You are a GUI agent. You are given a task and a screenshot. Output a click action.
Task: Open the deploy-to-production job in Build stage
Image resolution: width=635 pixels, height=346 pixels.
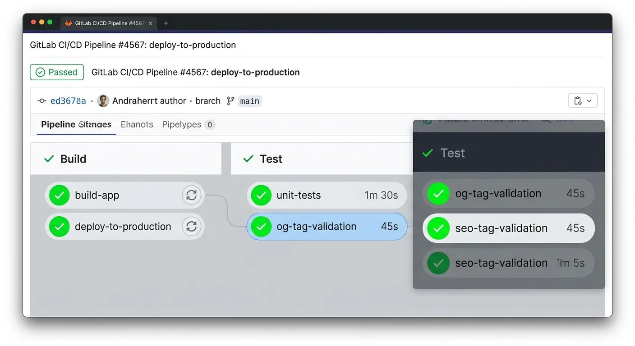124,227
